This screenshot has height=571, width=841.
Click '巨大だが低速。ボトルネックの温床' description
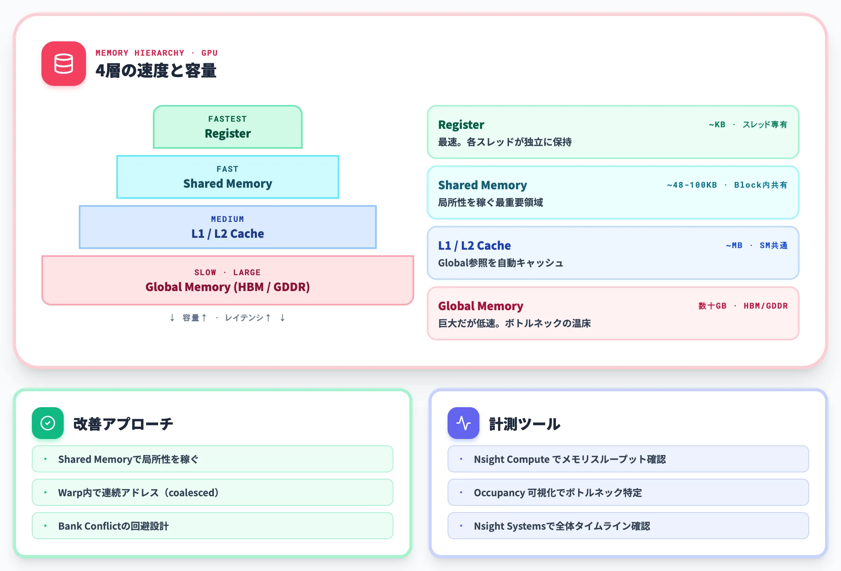514,323
